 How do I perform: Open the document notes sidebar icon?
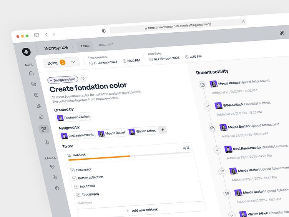41,117
